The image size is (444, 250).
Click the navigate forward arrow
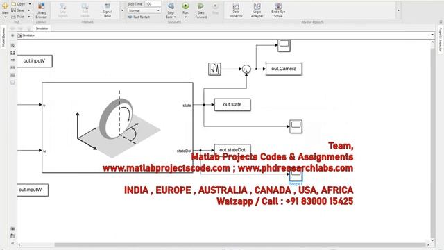[20, 28]
